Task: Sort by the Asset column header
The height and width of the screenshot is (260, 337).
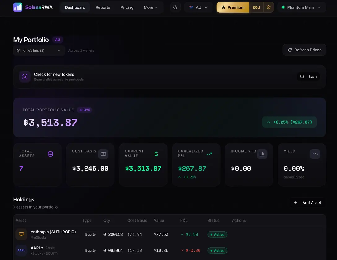Action: click(21, 220)
